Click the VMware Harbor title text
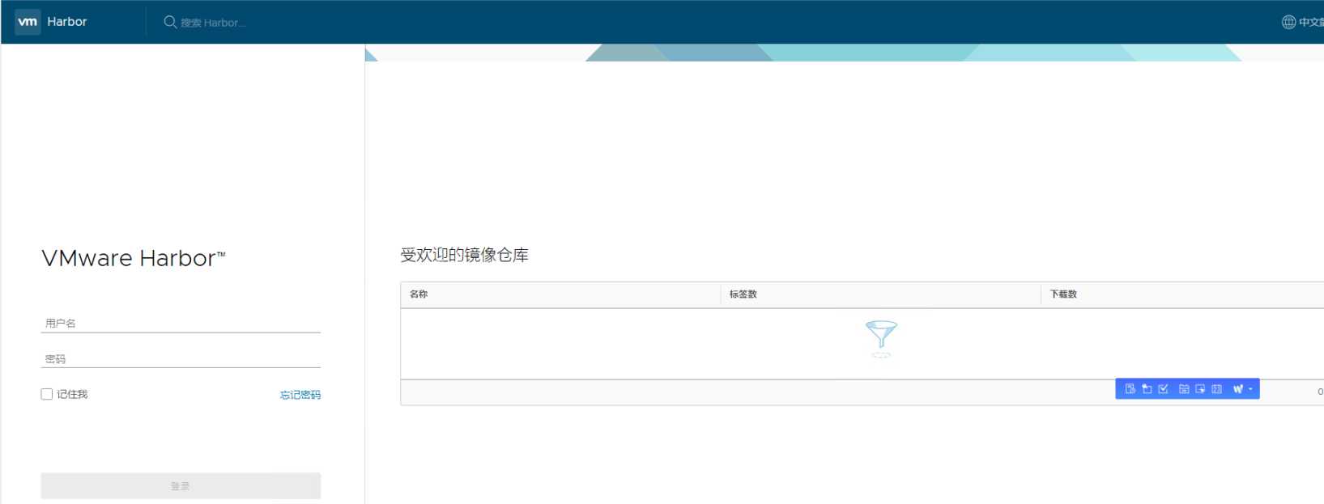The image size is (1324, 504). click(x=134, y=258)
